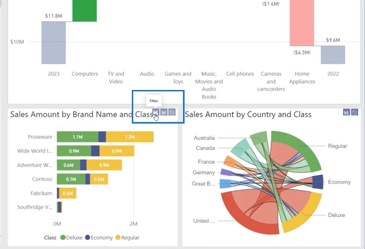Click the 2022 waterfall bar
This screenshot has height=249, width=365.
333,55
